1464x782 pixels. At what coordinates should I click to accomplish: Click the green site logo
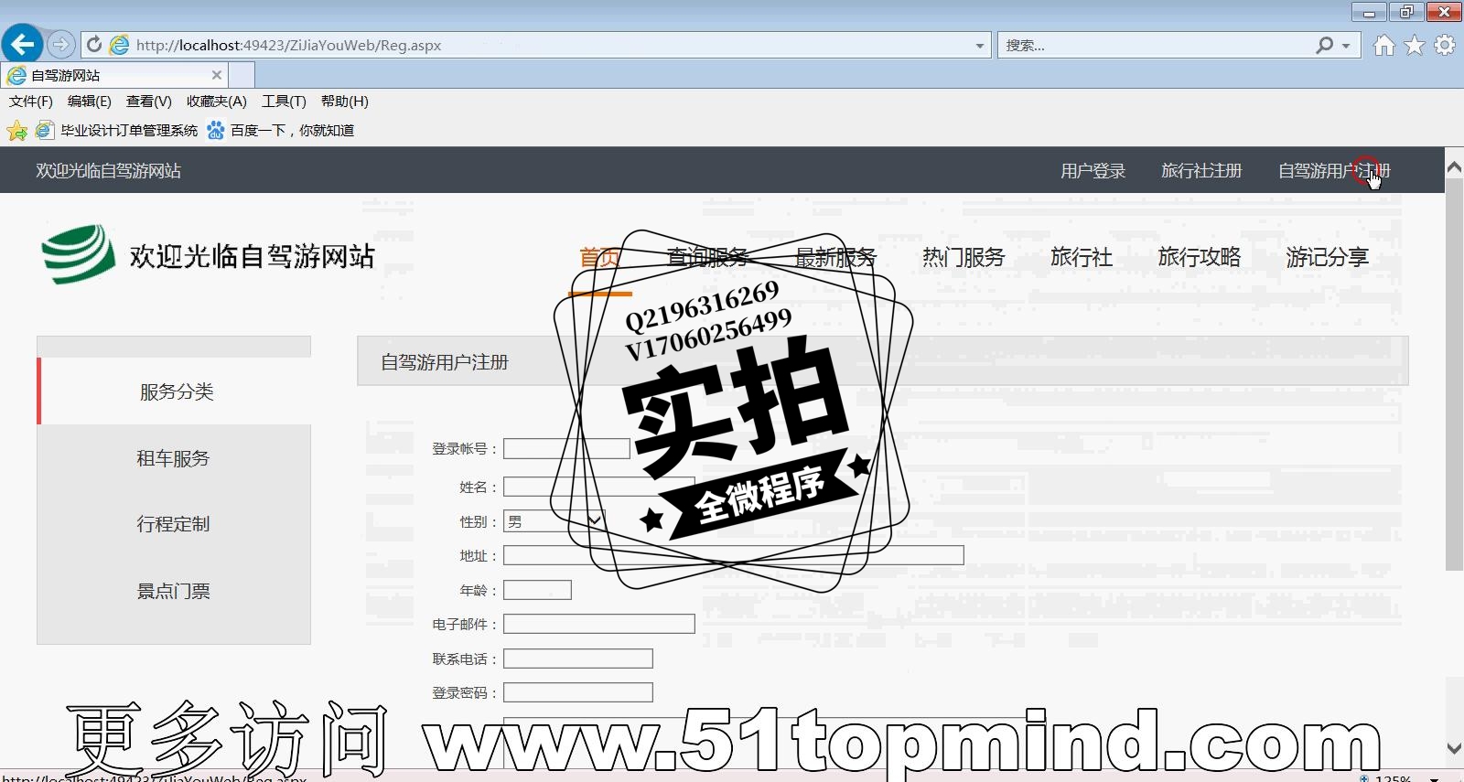click(78, 254)
